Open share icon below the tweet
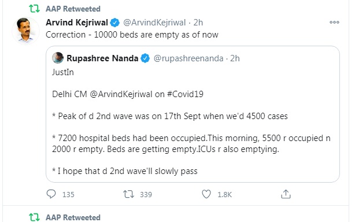 [x=286, y=194]
